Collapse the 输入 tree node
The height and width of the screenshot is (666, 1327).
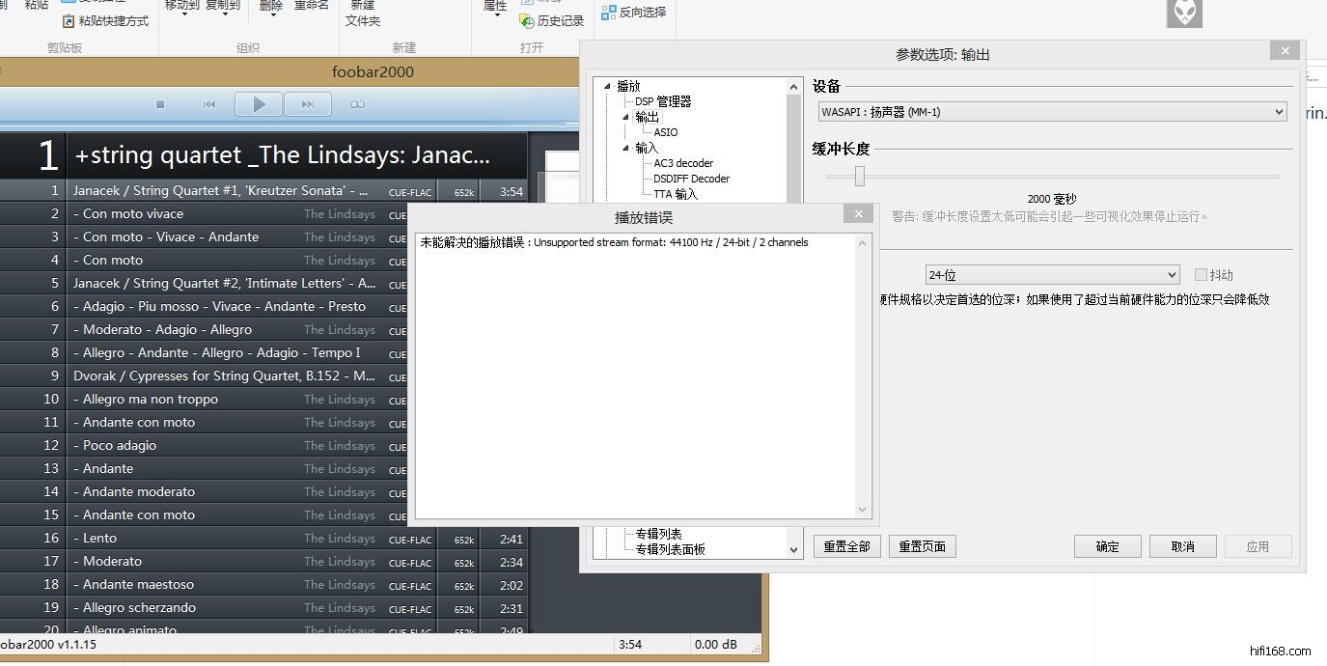coord(625,148)
